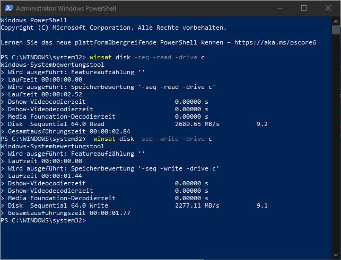Click the scrollbar up arrow
The height and width of the screenshot is (260, 341).
336,20
